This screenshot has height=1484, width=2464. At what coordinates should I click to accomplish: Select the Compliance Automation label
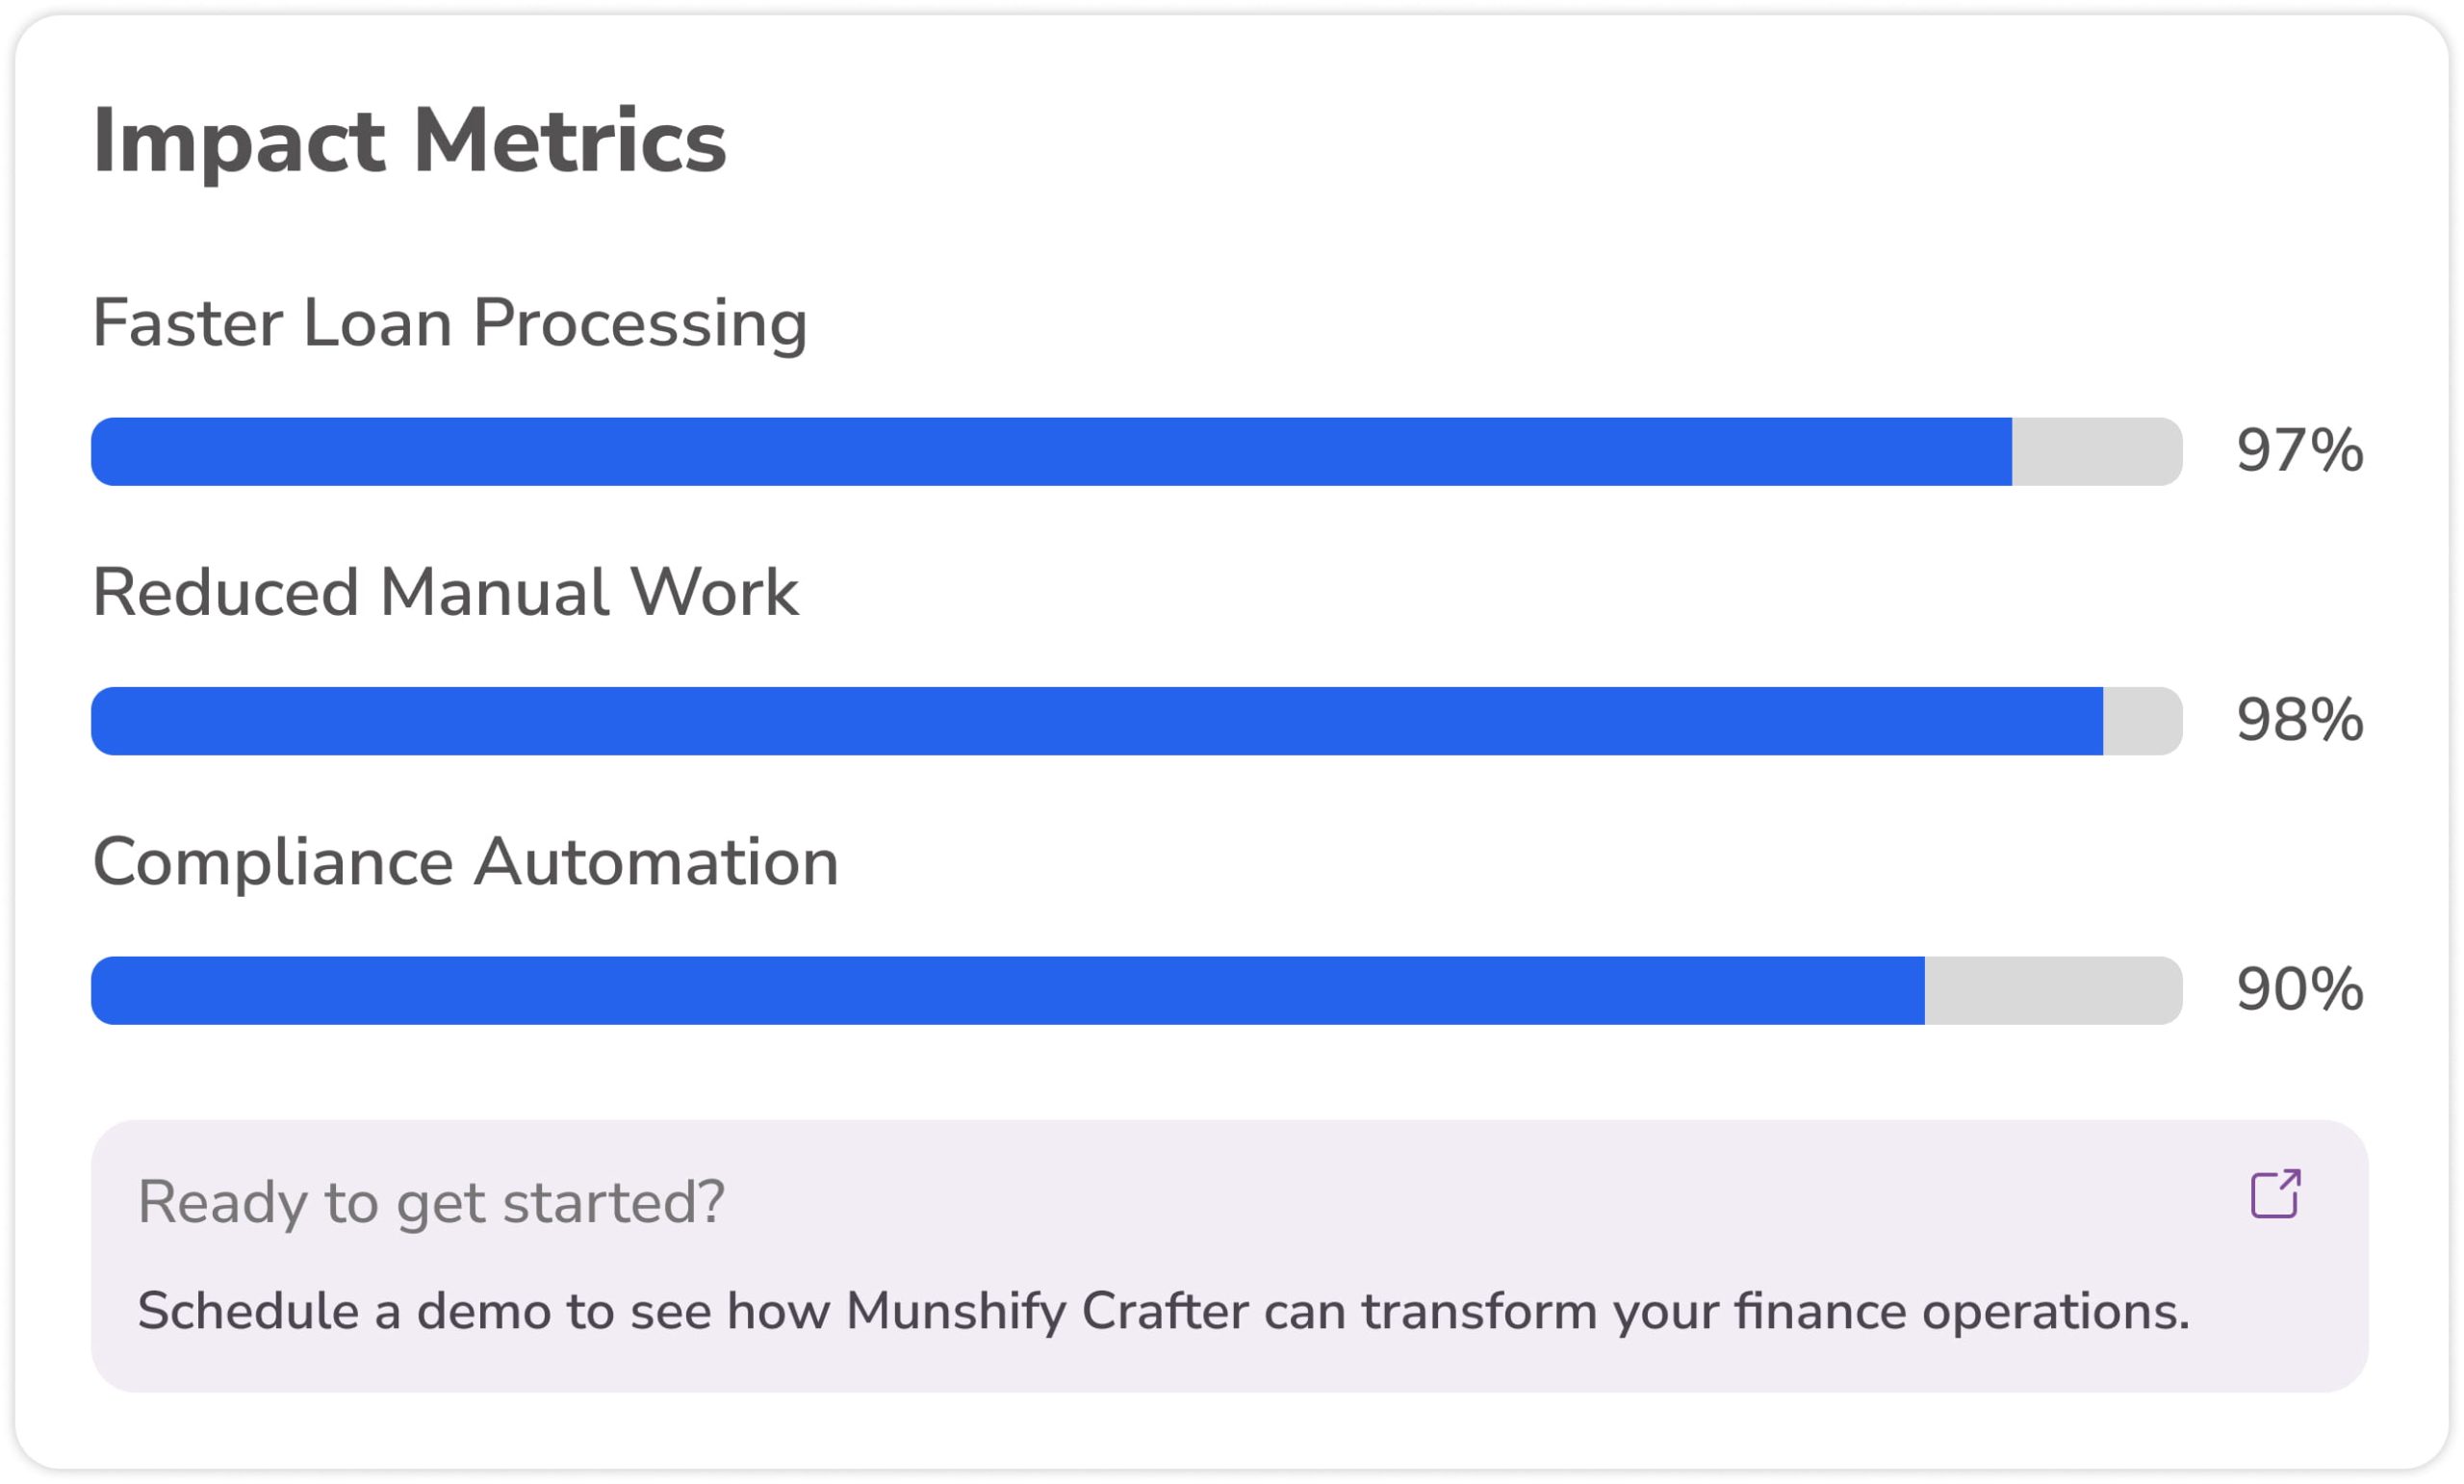point(465,863)
